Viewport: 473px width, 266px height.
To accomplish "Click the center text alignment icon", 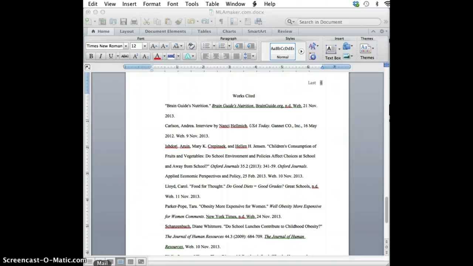I will click(216, 56).
